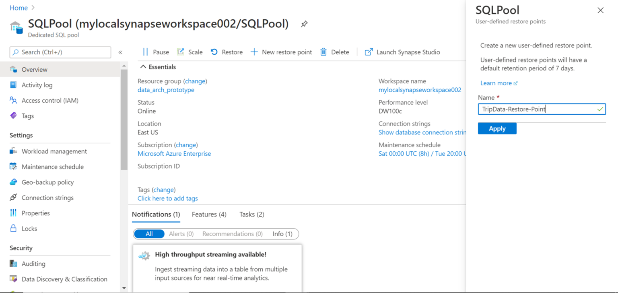
Task: Open the Tasks tab
Action: [251, 214]
